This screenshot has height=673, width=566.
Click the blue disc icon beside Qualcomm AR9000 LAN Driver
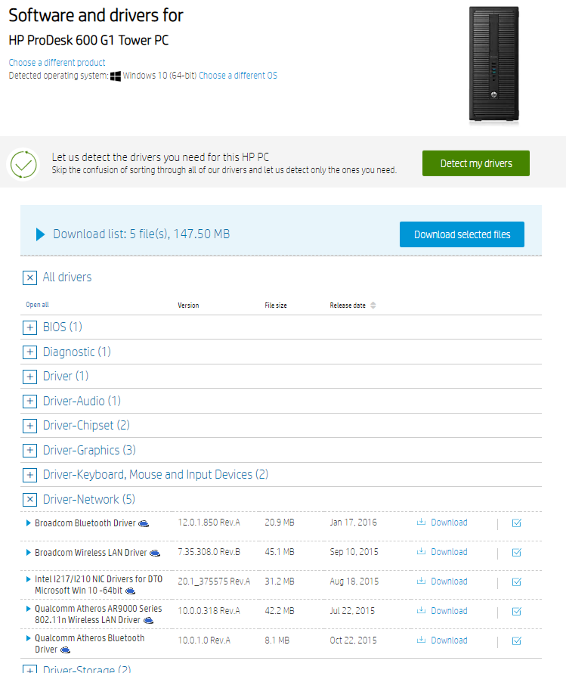click(148, 620)
